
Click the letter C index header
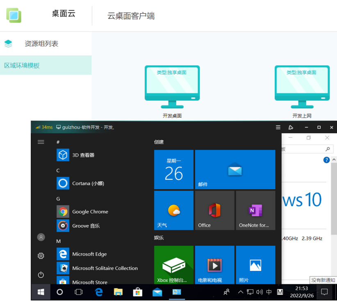[58, 170]
